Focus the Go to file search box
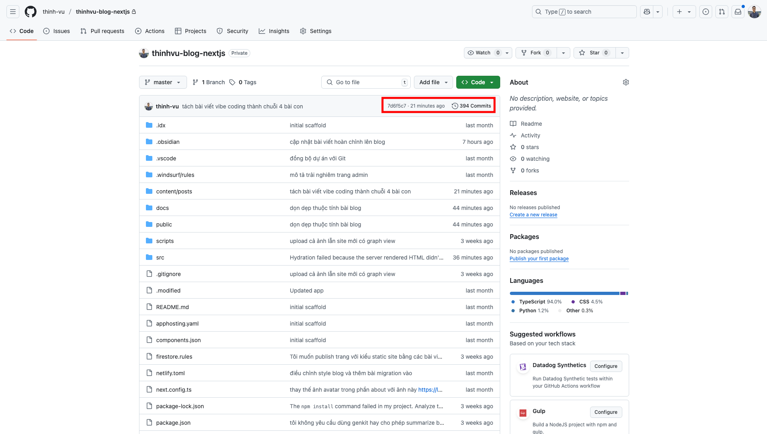The width and height of the screenshot is (767, 434). click(366, 82)
